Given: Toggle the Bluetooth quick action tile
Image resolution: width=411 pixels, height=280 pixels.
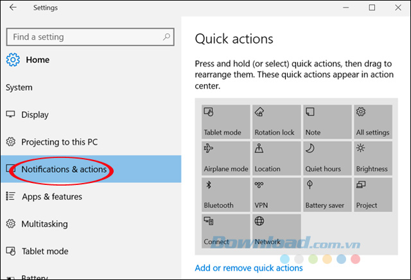Looking at the screenshot, I should click(x=225, y=195).
